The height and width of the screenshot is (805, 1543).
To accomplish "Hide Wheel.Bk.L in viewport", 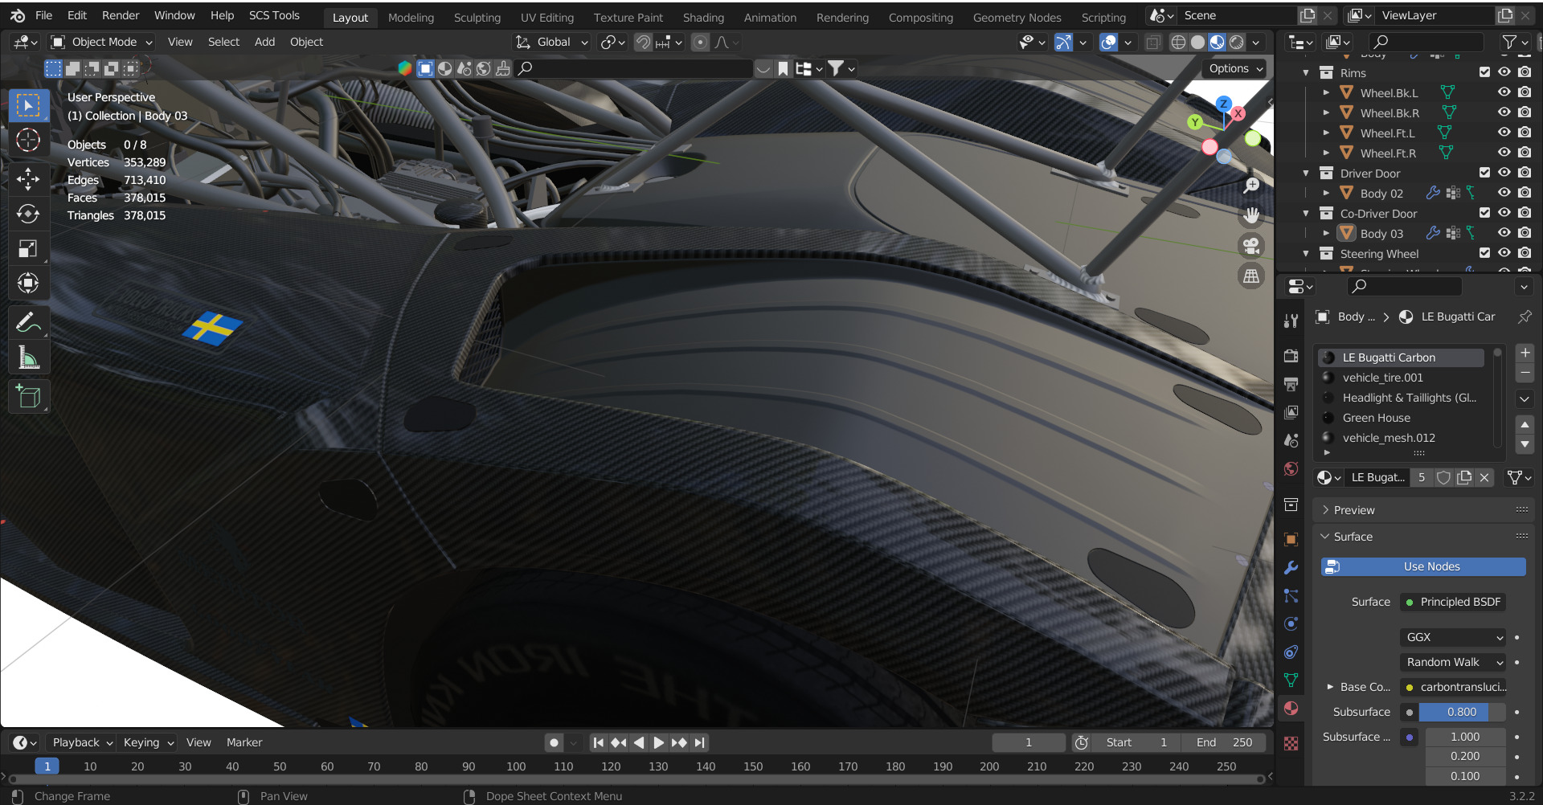I will (1504, 92).
